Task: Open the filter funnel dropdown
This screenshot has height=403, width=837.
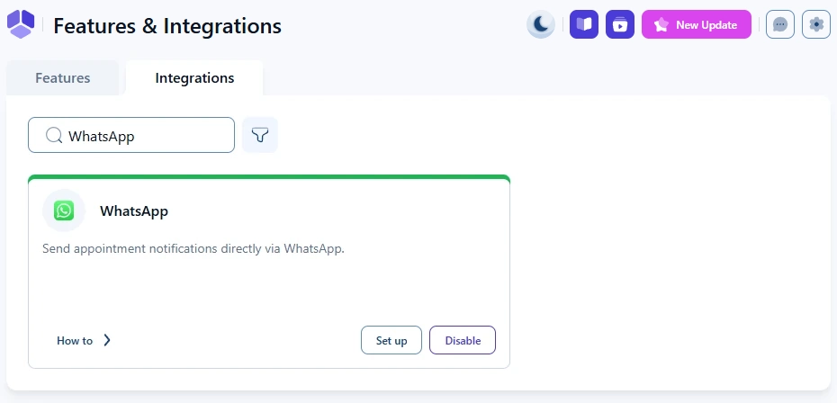Action: (x=260, y=135)
